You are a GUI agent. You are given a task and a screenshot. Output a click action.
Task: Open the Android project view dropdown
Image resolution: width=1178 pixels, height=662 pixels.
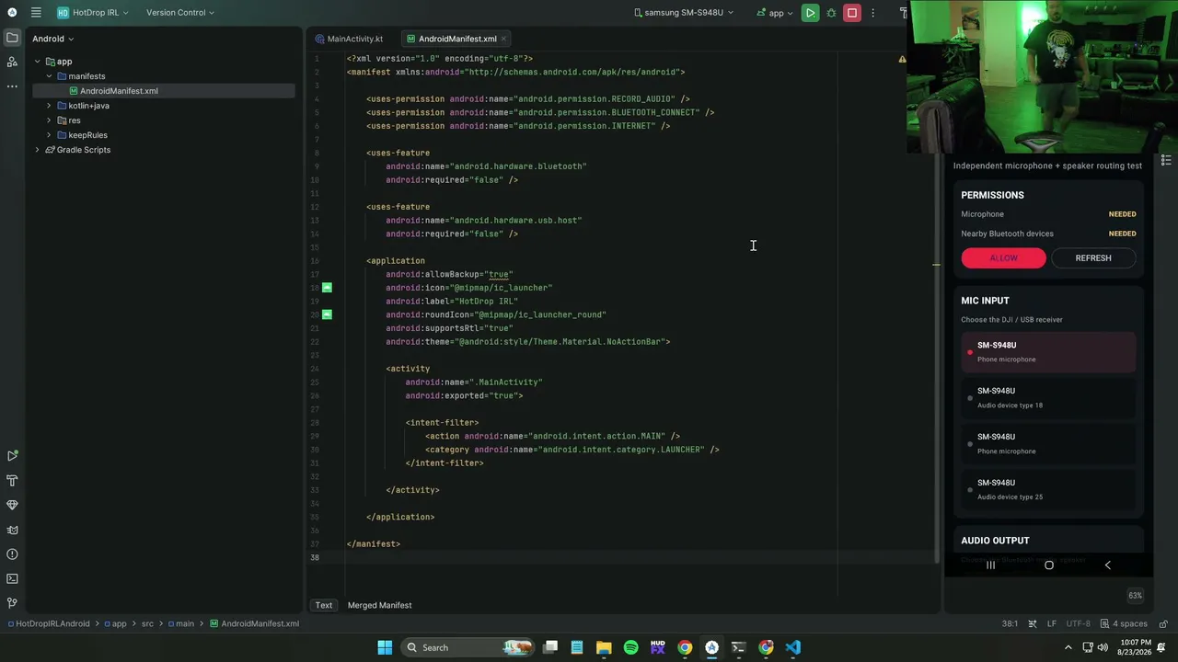(53, 39)
